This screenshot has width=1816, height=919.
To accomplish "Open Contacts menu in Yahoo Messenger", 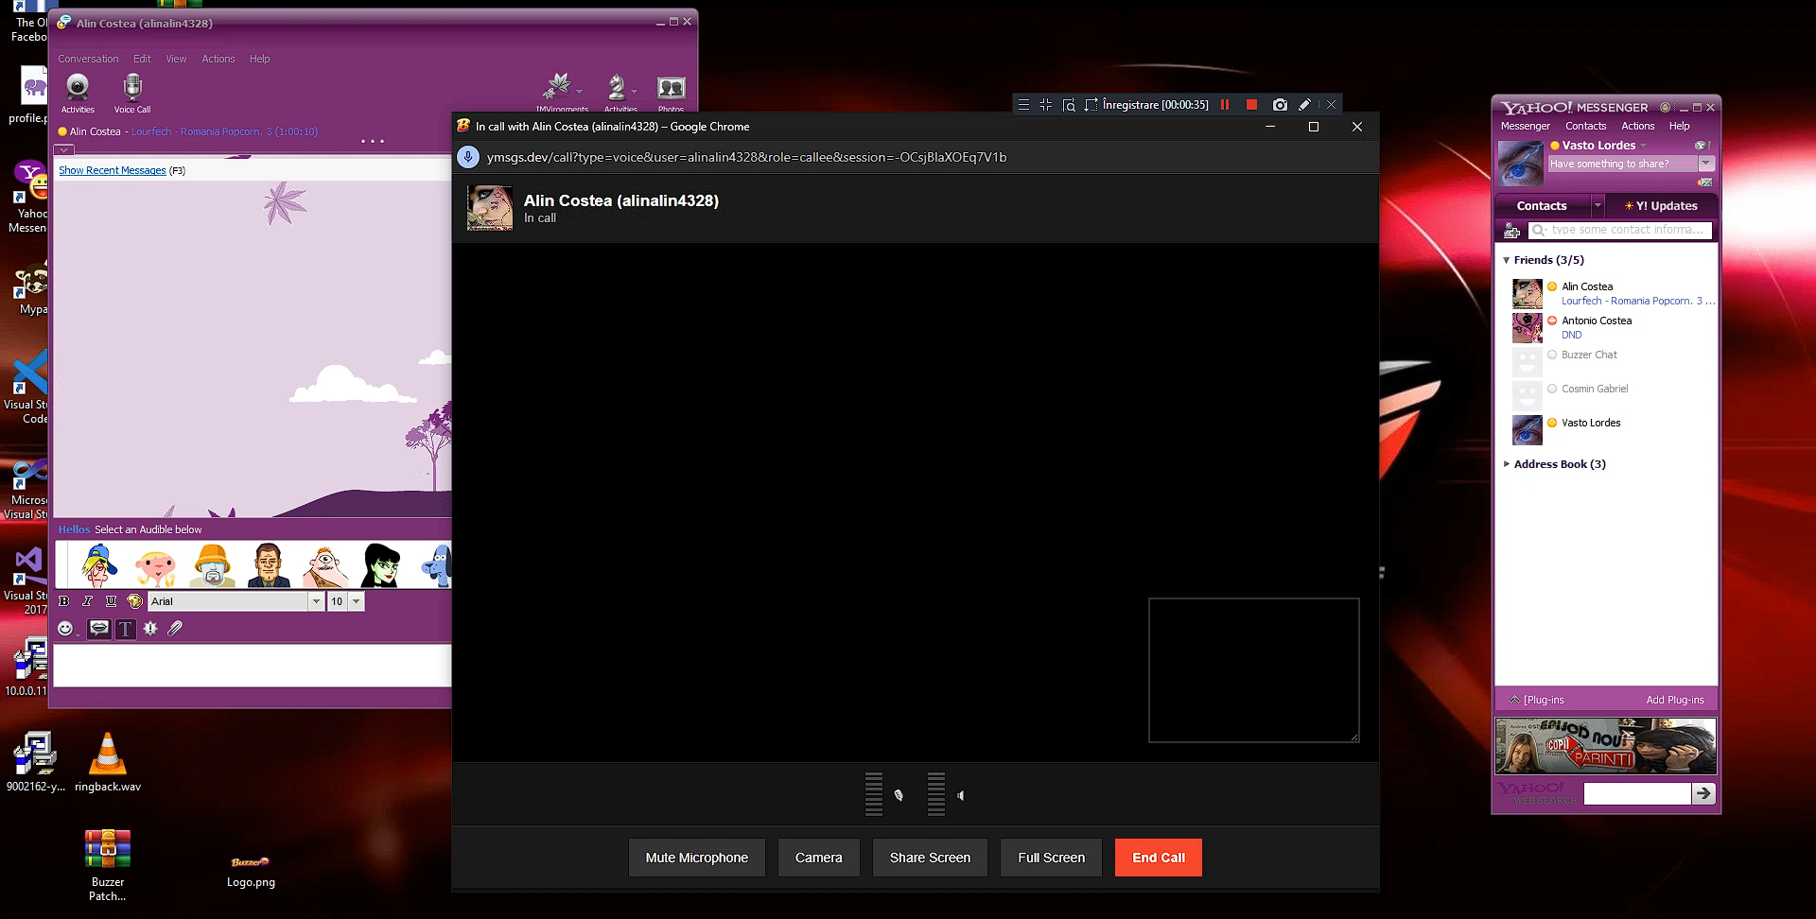I will [1585, 126].
